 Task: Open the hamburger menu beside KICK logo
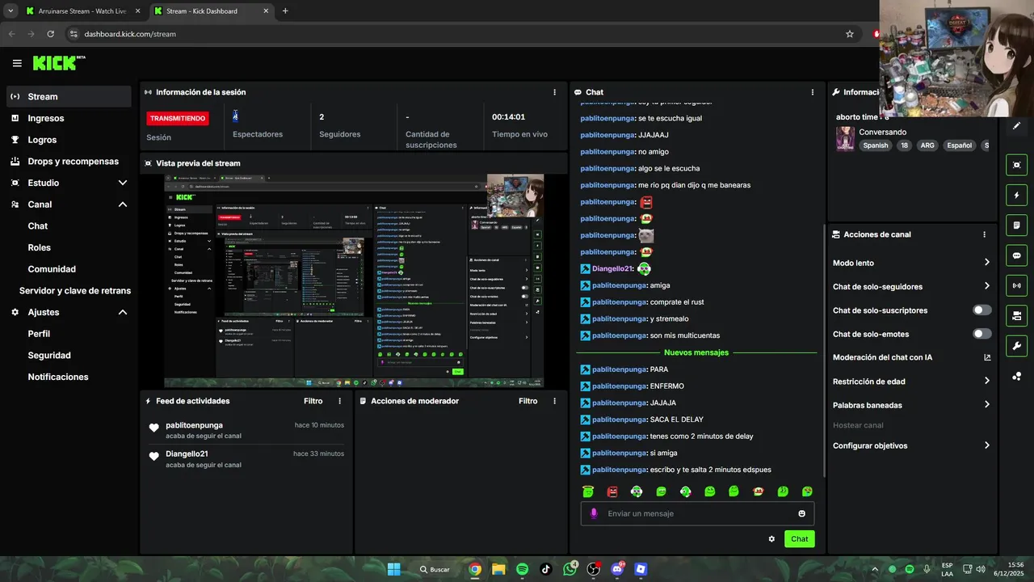[17, 63]
